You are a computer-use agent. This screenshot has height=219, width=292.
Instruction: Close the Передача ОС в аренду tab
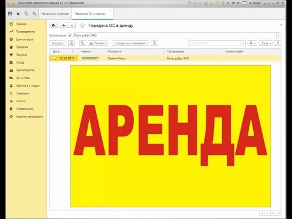point(110,11)
